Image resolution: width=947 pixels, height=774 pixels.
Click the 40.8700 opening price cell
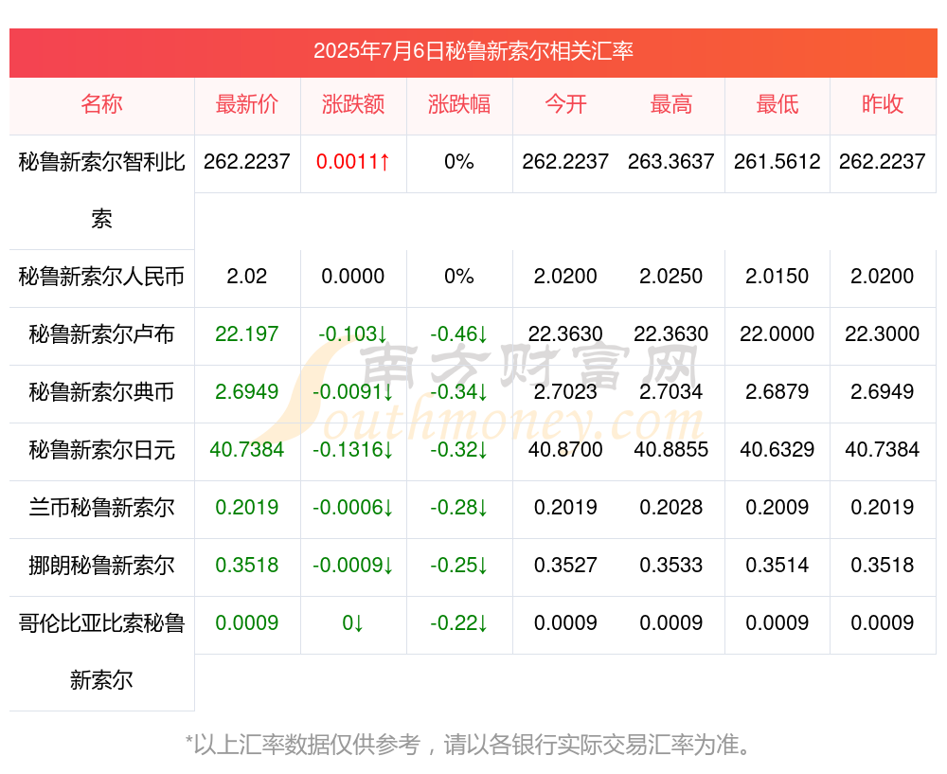565,450
